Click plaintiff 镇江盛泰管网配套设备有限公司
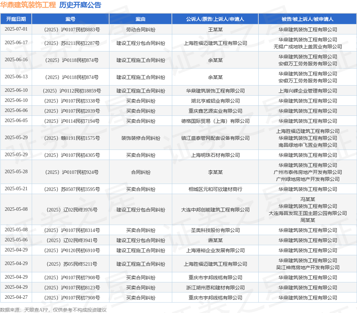Screen dimensions: 357x313 click(215, 138)
